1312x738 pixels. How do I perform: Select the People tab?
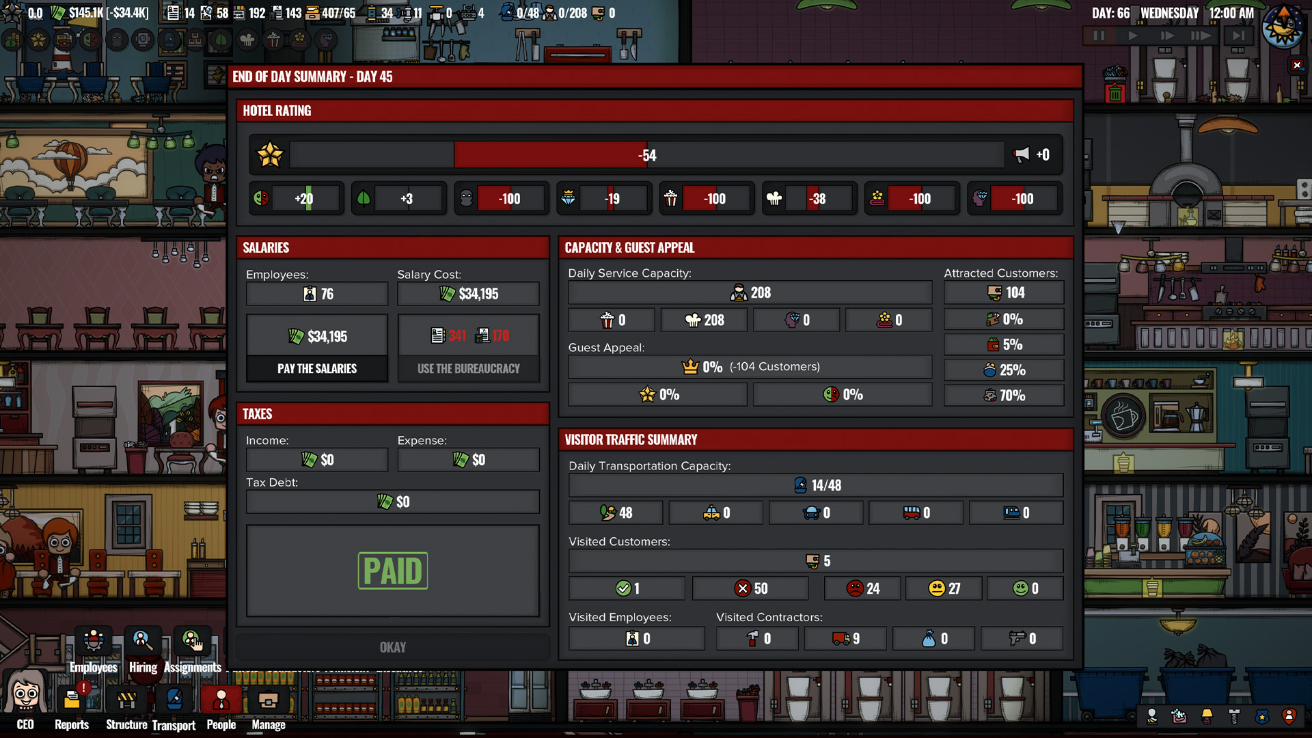click(221, 700)
